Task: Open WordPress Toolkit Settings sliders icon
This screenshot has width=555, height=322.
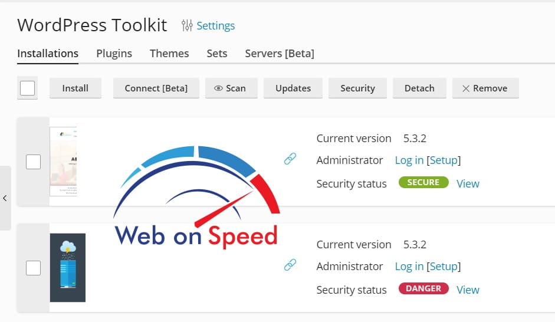Action: click(187, 25)
